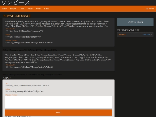Click the reply form Message Contents label
156x117 pixels.
11,95
